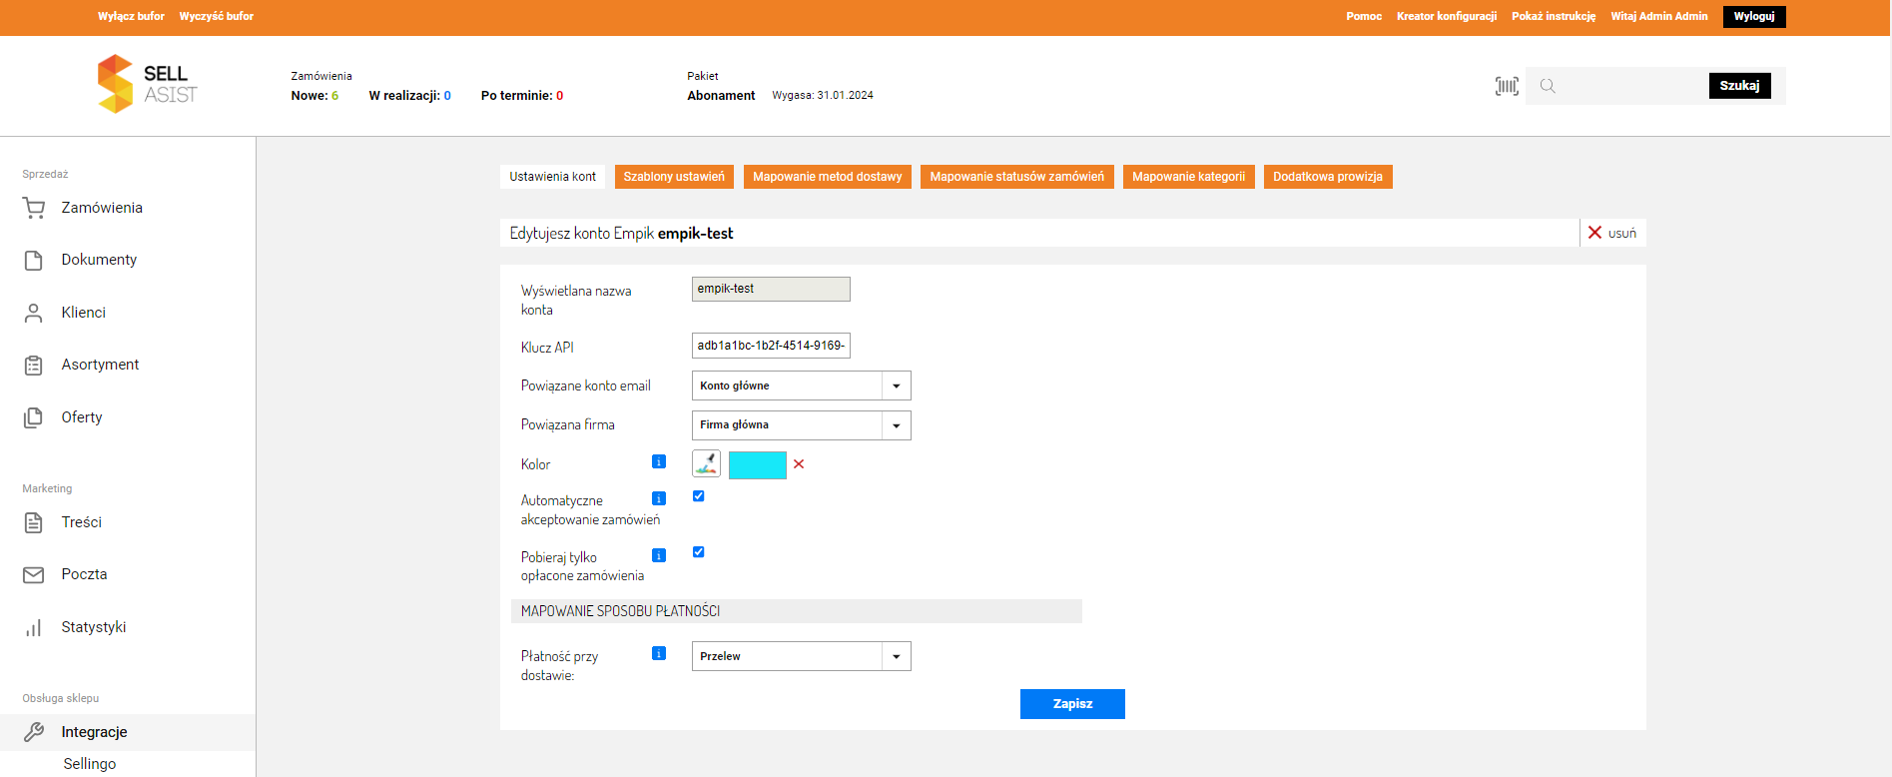The width and height of the screenshot is (1892, 777).
Task: Click the Poczta envelope icon
Action: coord(34,574)
